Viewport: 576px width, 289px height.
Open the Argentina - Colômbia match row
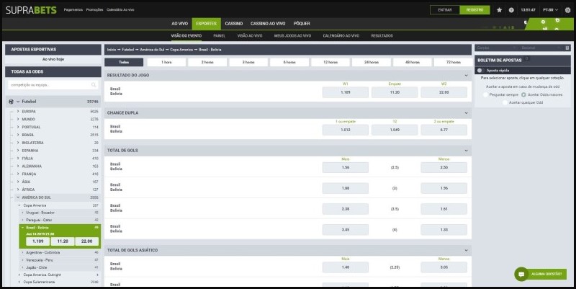click(x=60, y=252)
